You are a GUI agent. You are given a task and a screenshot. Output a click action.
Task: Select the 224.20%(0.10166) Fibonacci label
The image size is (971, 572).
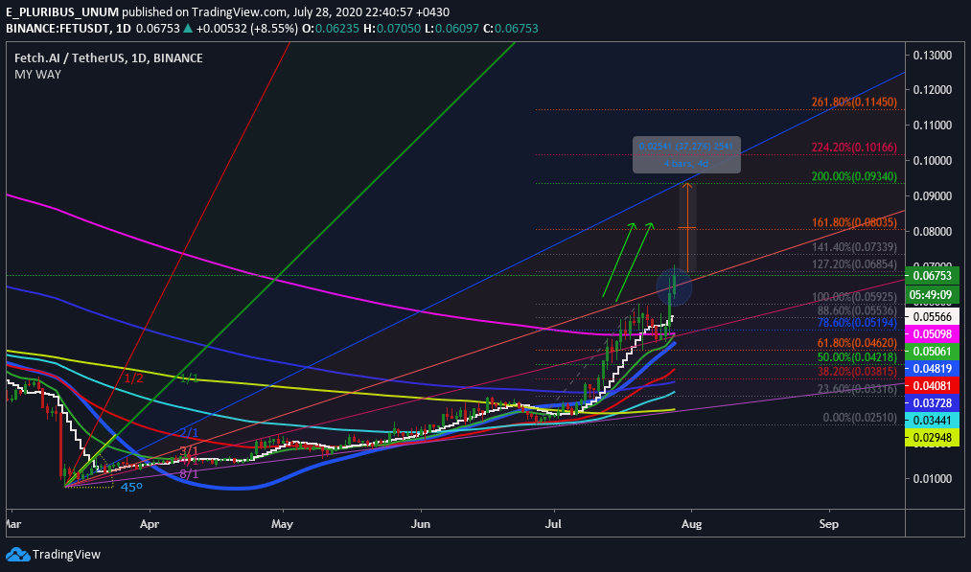(x=854, y=148)
